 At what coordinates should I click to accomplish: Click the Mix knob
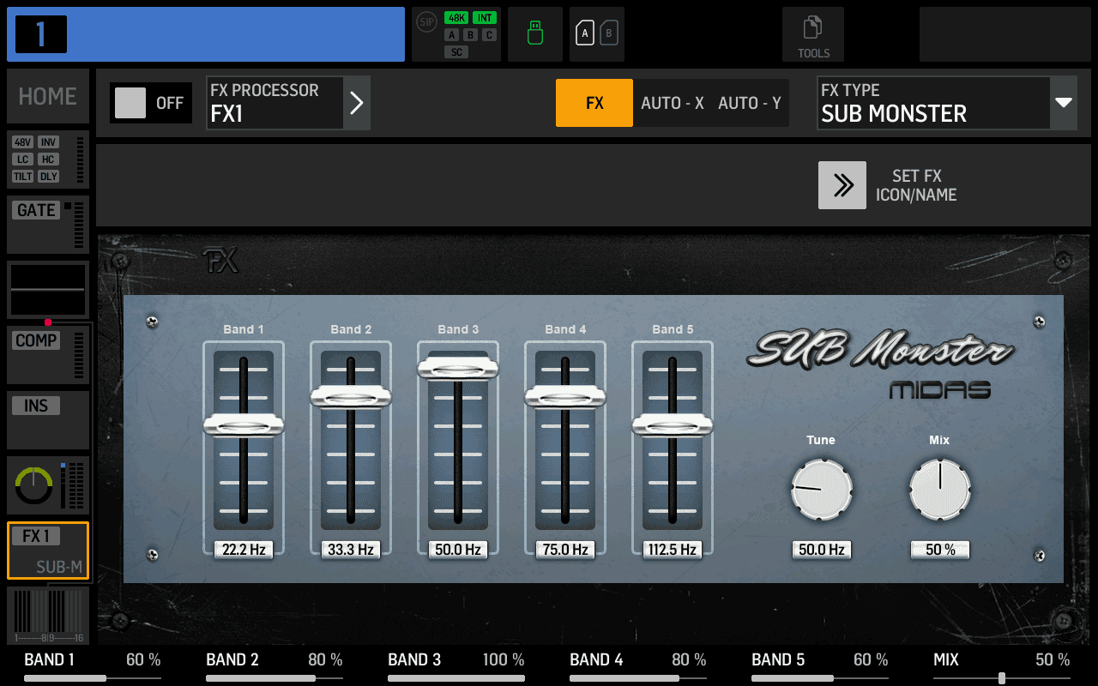[x=940, y=489]
